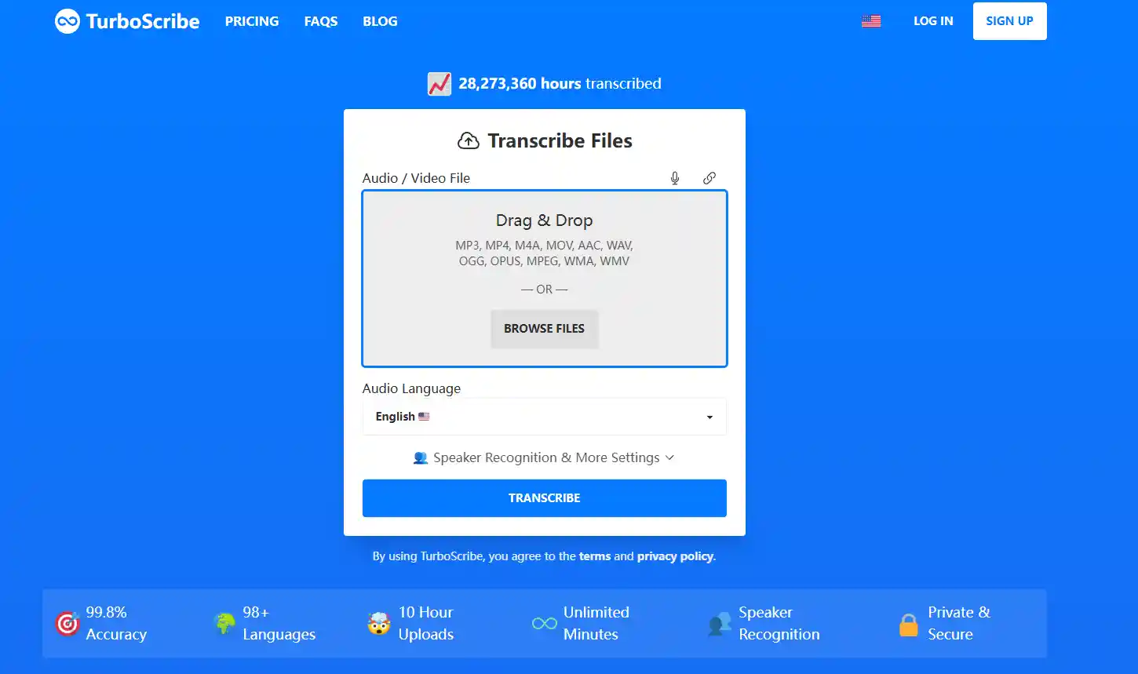Click the Speaker Recognition people icon in footer
Viewport: 1138px width, 674px height.
pos(718,623)
